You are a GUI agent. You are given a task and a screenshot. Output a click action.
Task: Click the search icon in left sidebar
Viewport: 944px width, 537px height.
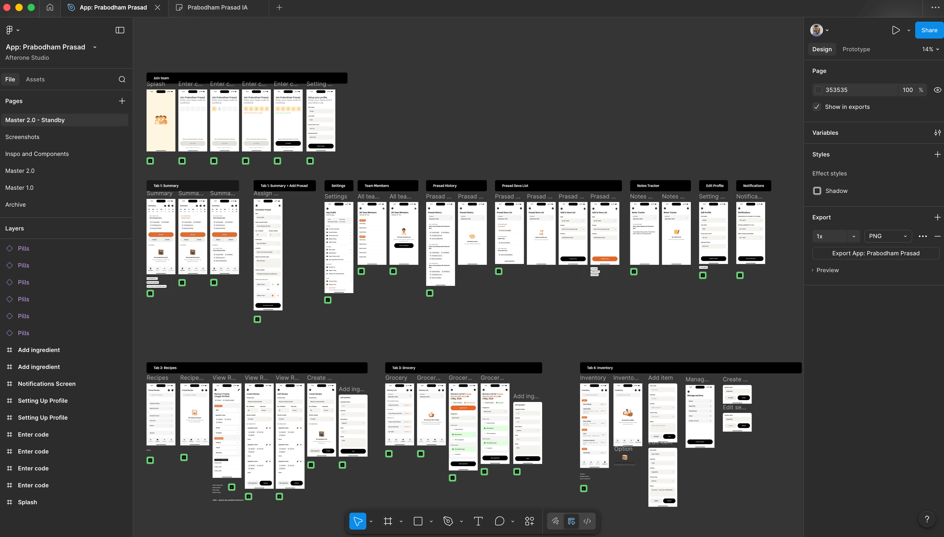pos(122,79)
